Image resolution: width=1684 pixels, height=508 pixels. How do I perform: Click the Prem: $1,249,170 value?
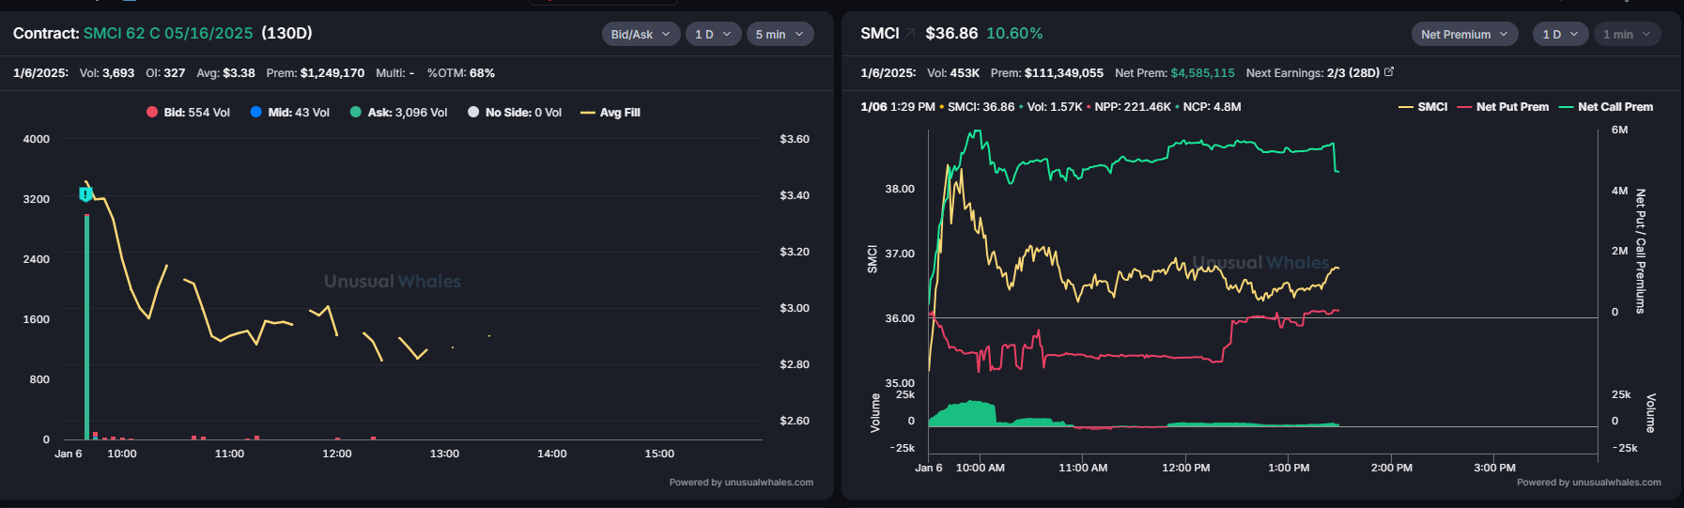[315, 72]
